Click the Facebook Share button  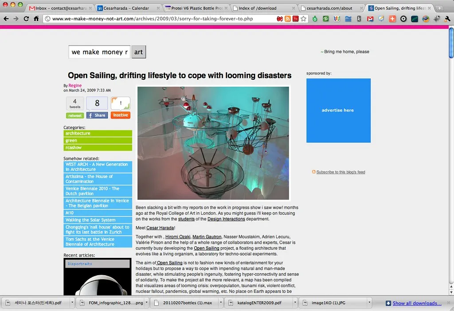[x=97, y=115]
